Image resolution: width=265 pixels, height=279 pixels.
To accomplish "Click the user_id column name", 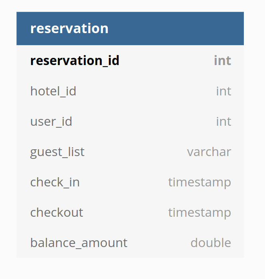I will click(51, 121).
